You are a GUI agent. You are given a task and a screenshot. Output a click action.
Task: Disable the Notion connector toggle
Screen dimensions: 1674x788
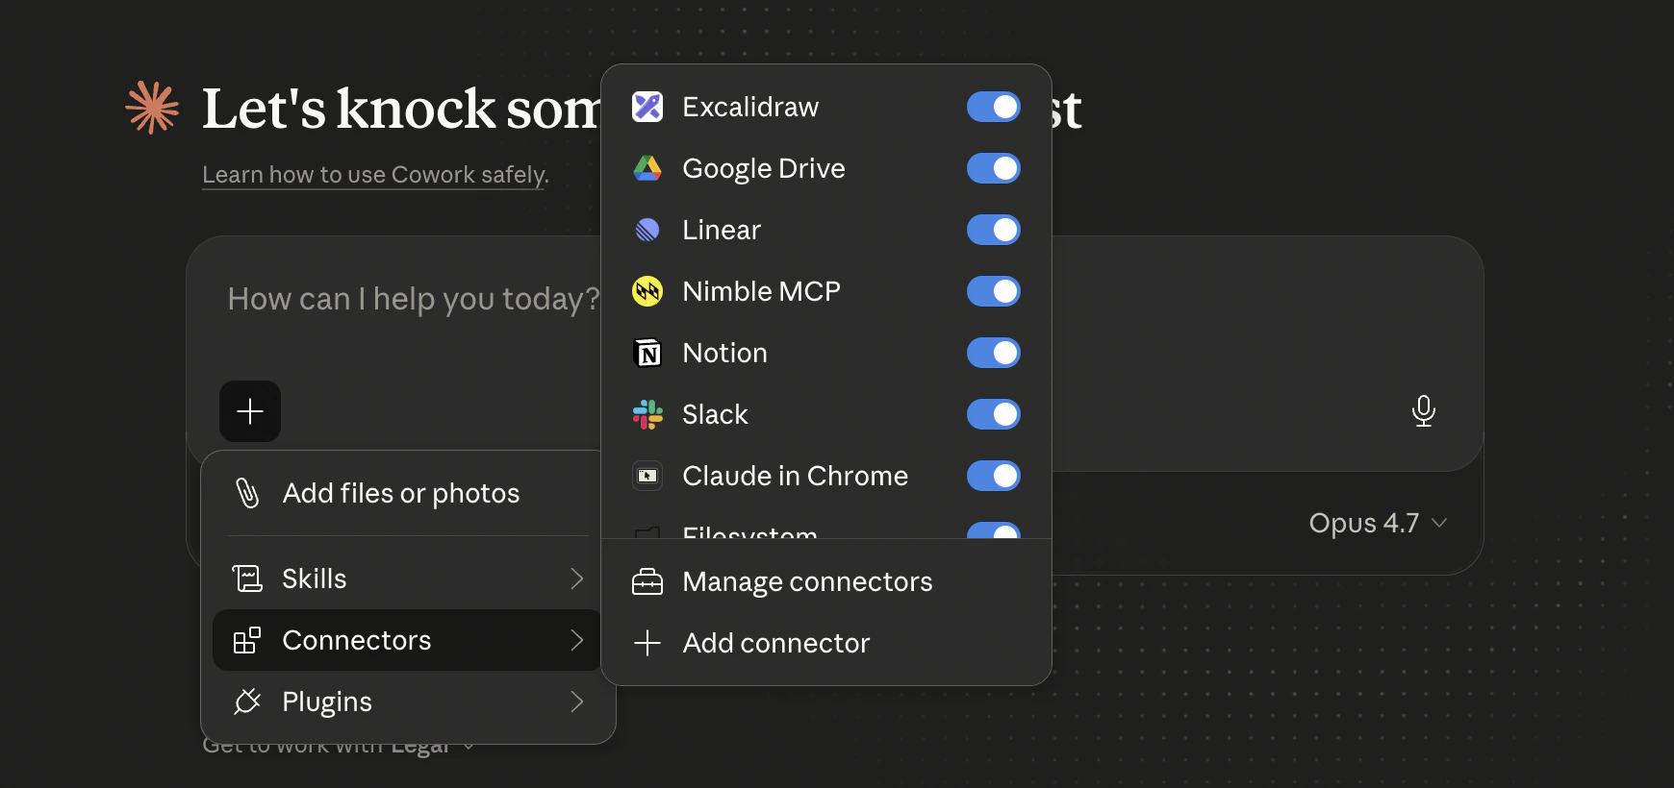pyautogui.click(x=994, y=353)
